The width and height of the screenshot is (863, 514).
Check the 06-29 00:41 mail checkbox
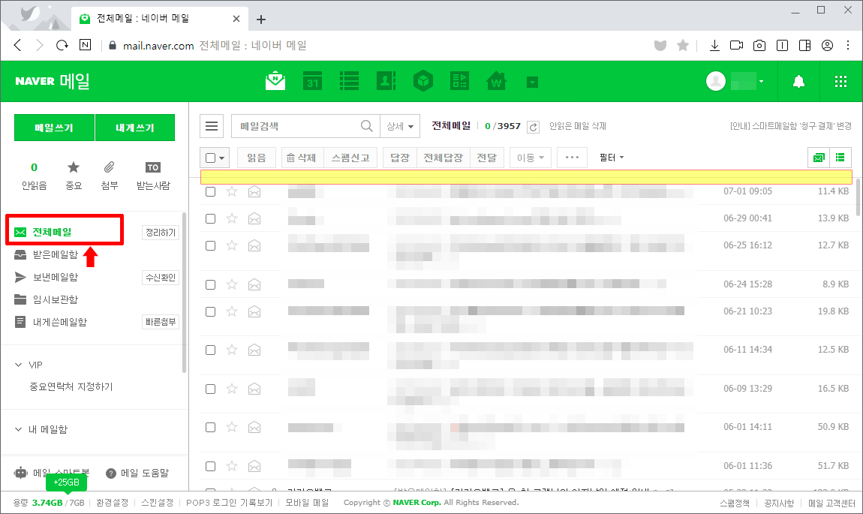[210, 218]
